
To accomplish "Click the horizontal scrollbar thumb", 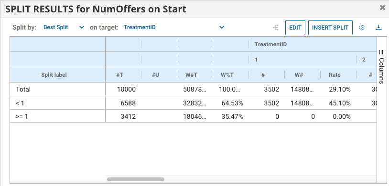I will click(x=135, y=179).
